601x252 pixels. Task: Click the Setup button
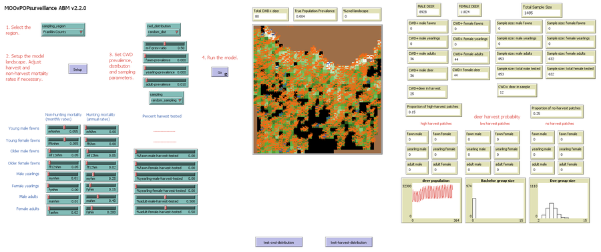78,70
